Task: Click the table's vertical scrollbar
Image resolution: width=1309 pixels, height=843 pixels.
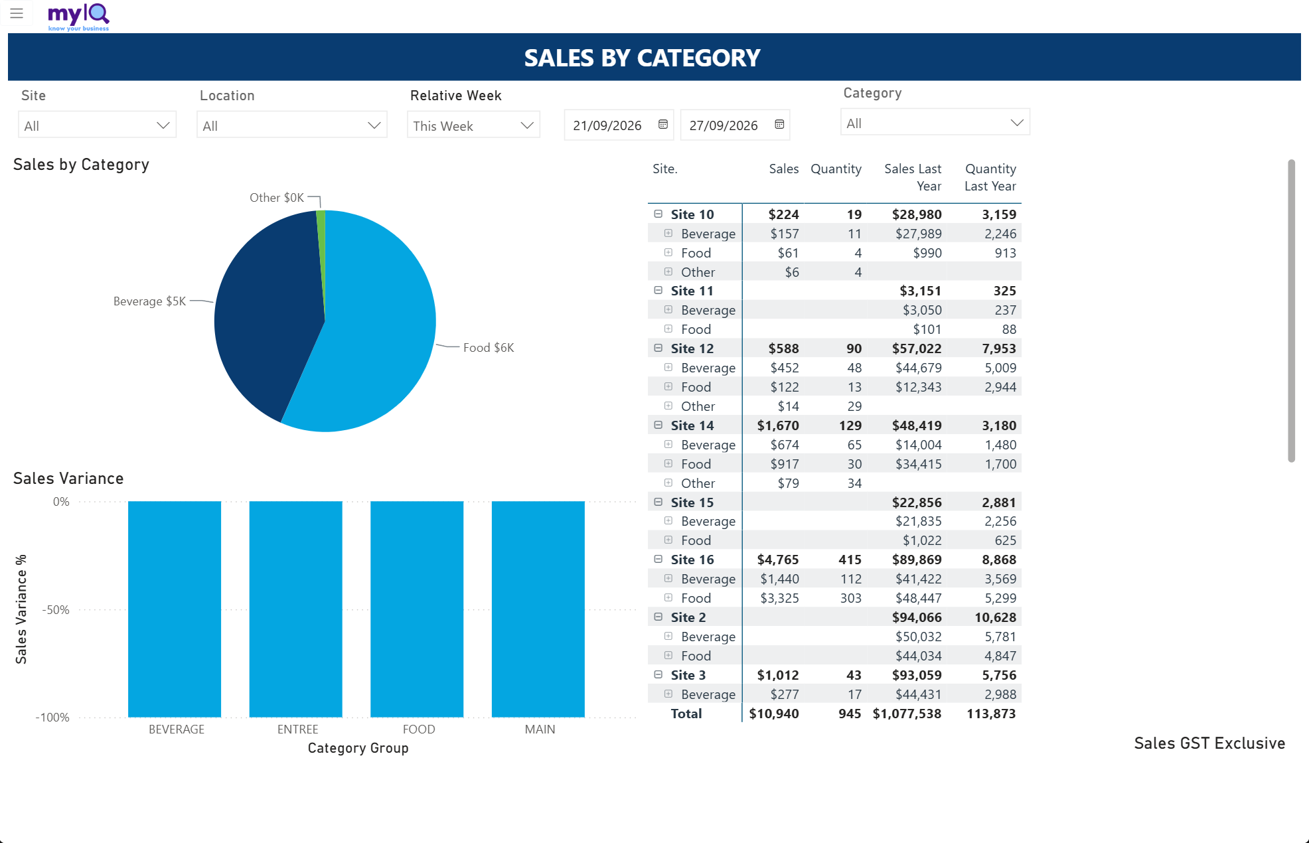Action: click(x=1291, y=311)
